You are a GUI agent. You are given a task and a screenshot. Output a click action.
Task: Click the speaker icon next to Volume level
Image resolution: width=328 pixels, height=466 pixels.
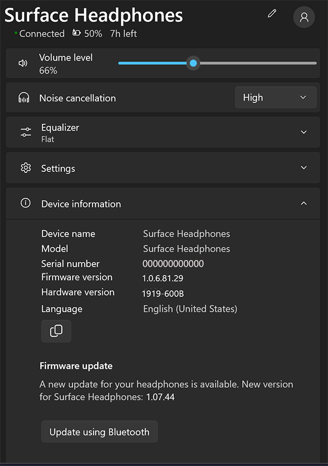[x=22, y=63]
